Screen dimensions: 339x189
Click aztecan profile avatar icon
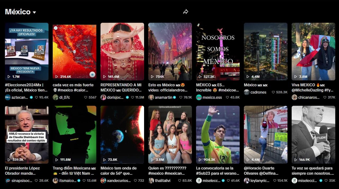[x=8, y=97]
